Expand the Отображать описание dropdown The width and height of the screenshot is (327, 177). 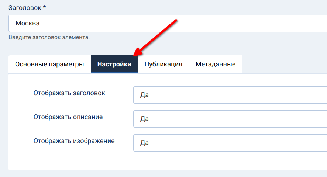(x=229, y=119)
